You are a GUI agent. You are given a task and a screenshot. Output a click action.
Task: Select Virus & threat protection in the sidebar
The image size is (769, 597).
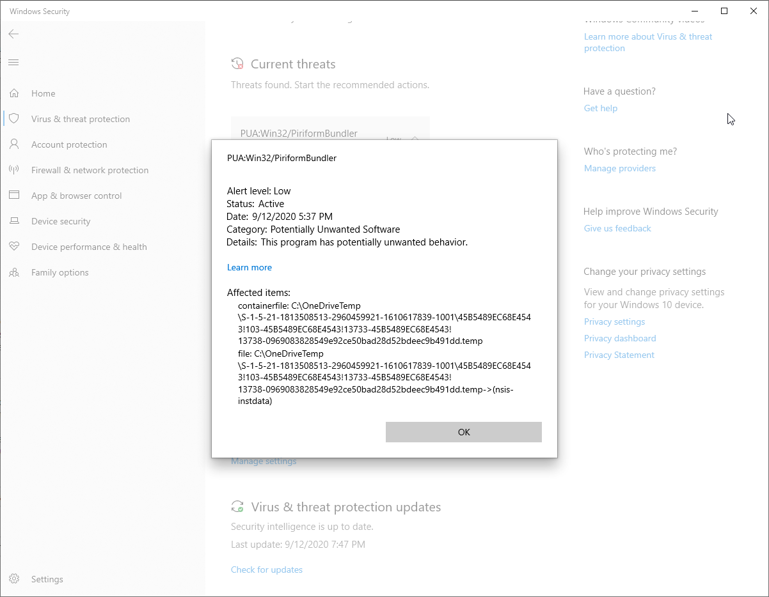coord(81,119)
